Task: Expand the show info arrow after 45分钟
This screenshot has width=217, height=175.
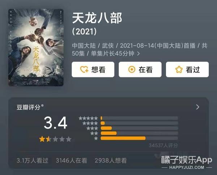Action: click(138, 54)
